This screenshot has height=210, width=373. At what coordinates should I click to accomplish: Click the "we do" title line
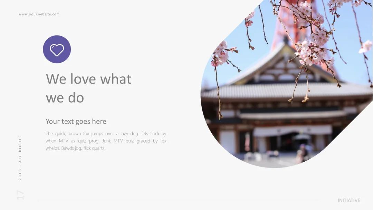(65, 98)
